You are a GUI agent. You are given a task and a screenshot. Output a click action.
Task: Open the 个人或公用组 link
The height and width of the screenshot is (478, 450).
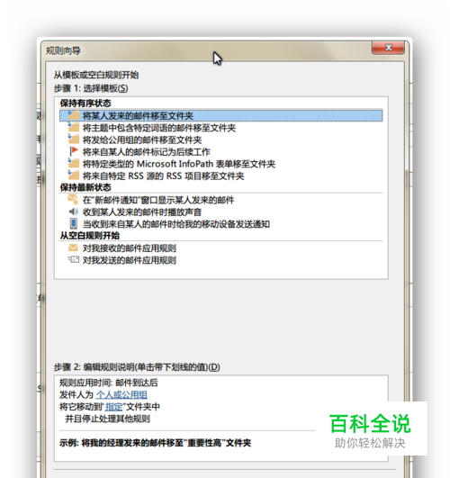(x=121, y=395)
